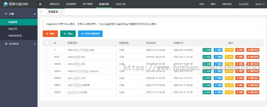Tick the select-all checkbox in table header
The image size is (267, 107).
click(x=47, y=43)
